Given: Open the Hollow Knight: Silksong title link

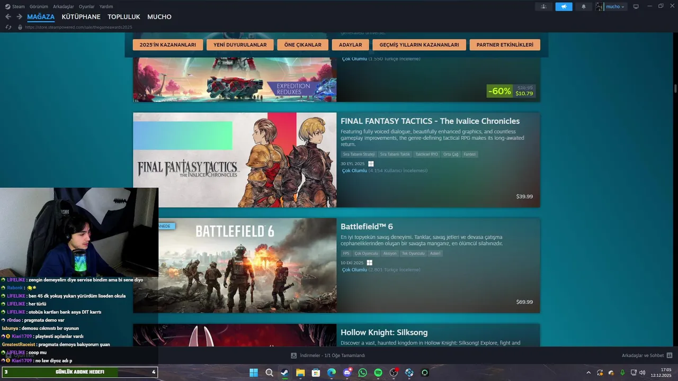Looking at the screenshot, I should (384, 332).
